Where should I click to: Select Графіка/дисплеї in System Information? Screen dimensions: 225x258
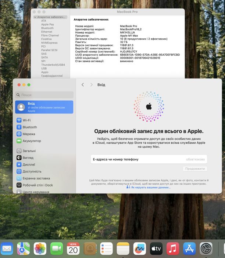pyautogui.click(x=52, y=76)
